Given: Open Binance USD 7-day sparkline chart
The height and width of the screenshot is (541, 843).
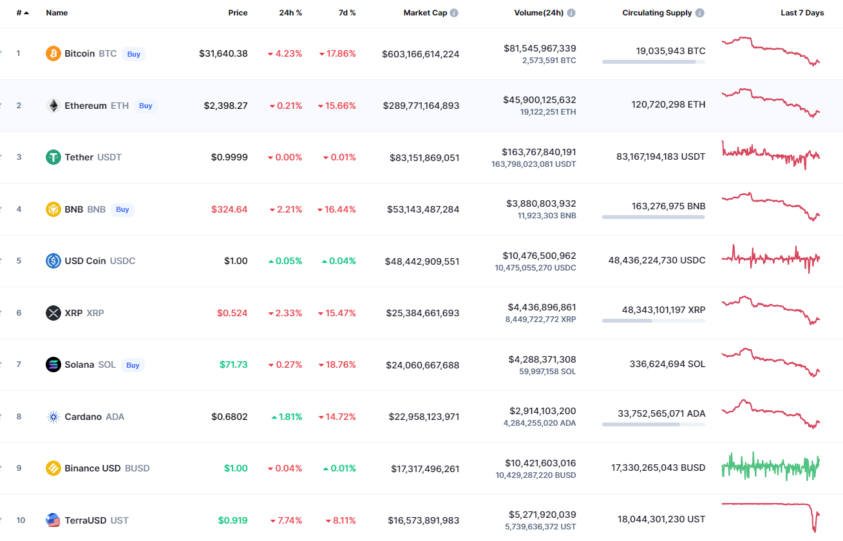Looking at the screenshot, I should pos(771,466).
